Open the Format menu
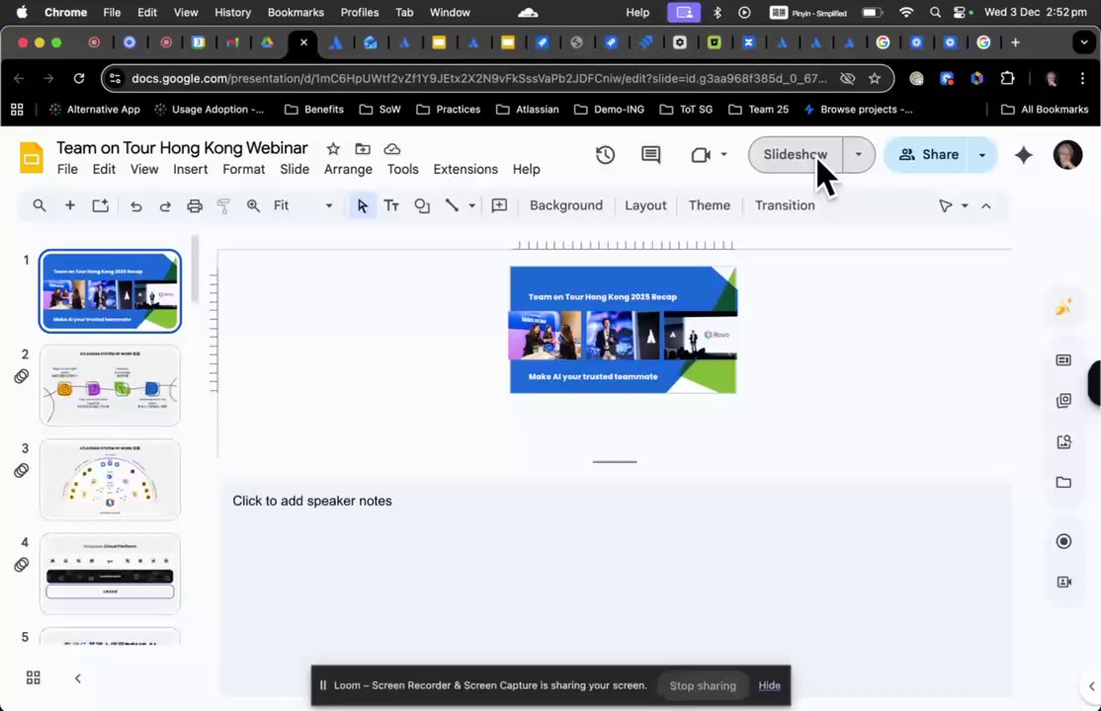The height and width of the screenshot is (711, 1101). click(244, 169)
